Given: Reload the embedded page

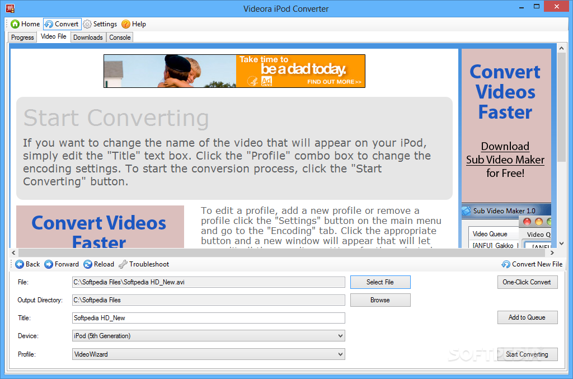Looking at the screenshot, I should (x=98, y=264).
